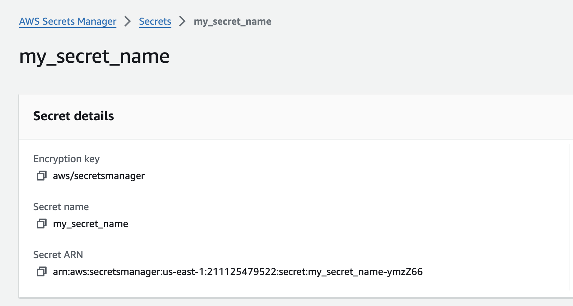Click the large my_secret_name page title
This screenshot has height=306, width=573.
[x=94, y=56]
